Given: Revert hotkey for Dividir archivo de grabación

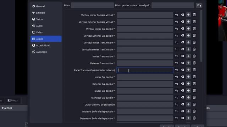Looking at the screenshot, I should tap(177, 104).
